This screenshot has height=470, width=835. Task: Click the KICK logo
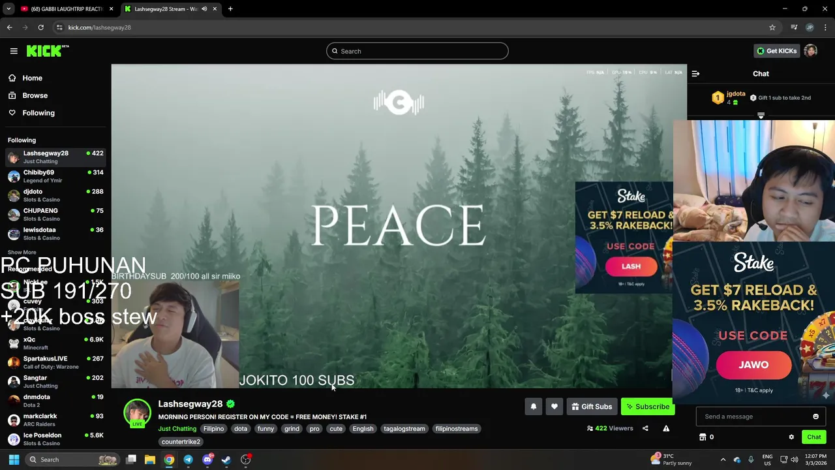click(x=48, y=51)
